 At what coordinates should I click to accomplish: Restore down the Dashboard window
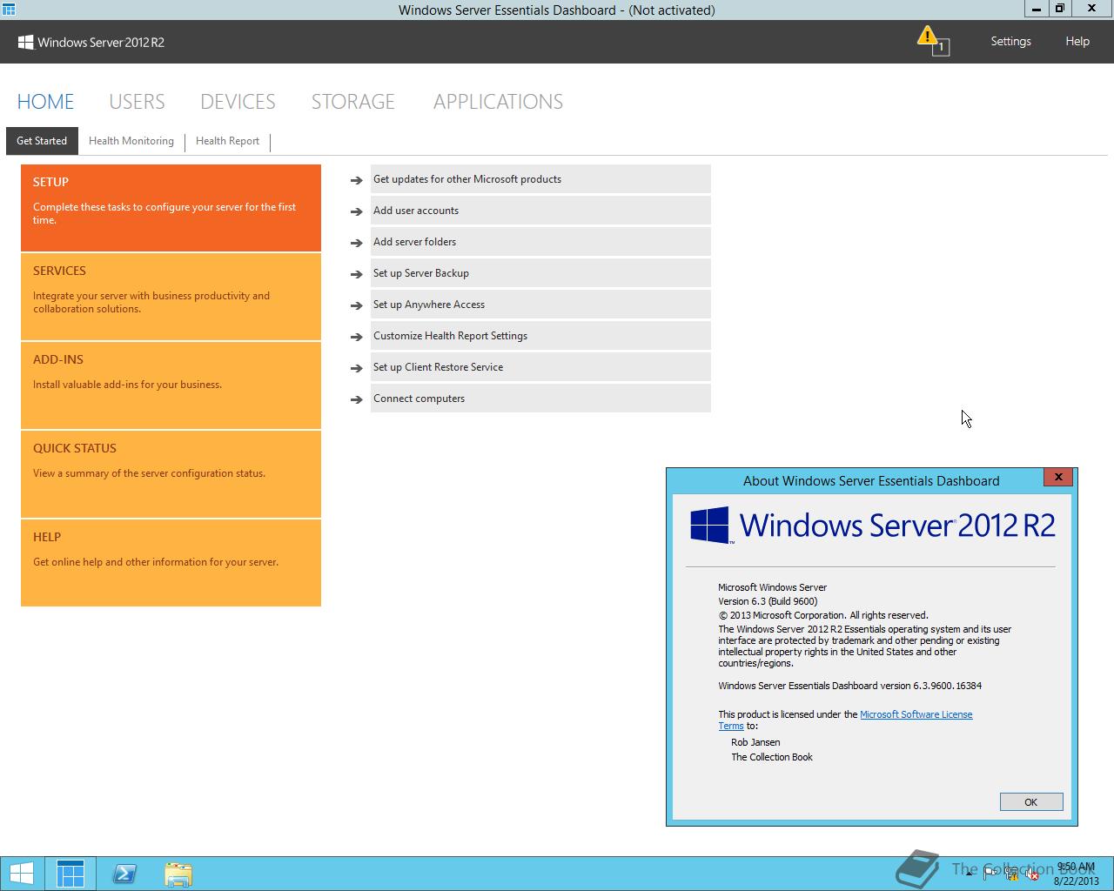(x=1060, y=9)
